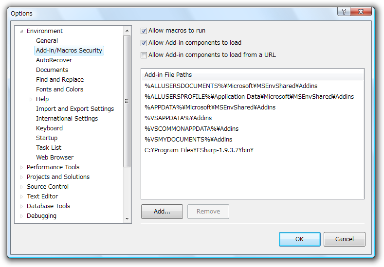Toggle Allow macros to run checkbox
The height and width of the screenshot is (267, 384).
tap(144, 31)
